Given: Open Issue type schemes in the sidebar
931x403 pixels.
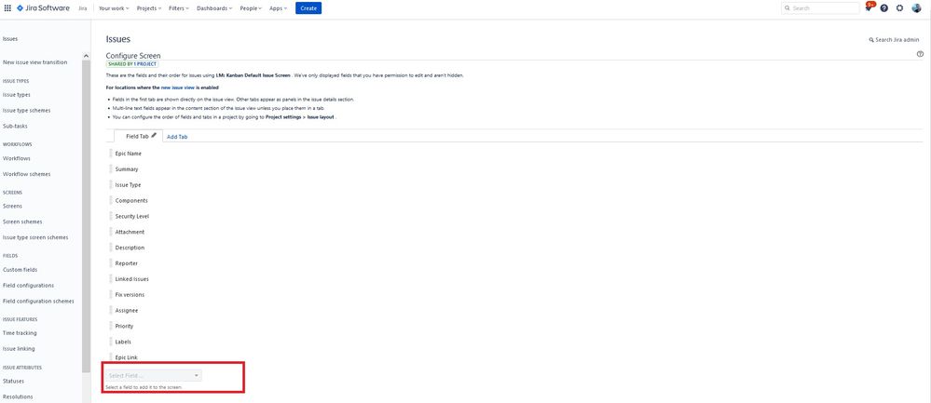Looking at the screenshot, I should click(27, 110).
